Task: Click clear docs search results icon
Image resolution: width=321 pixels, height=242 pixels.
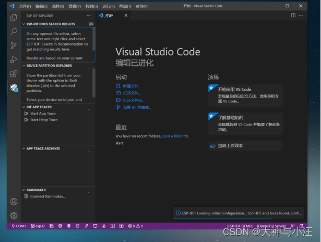Action: (x=91, y=24)
